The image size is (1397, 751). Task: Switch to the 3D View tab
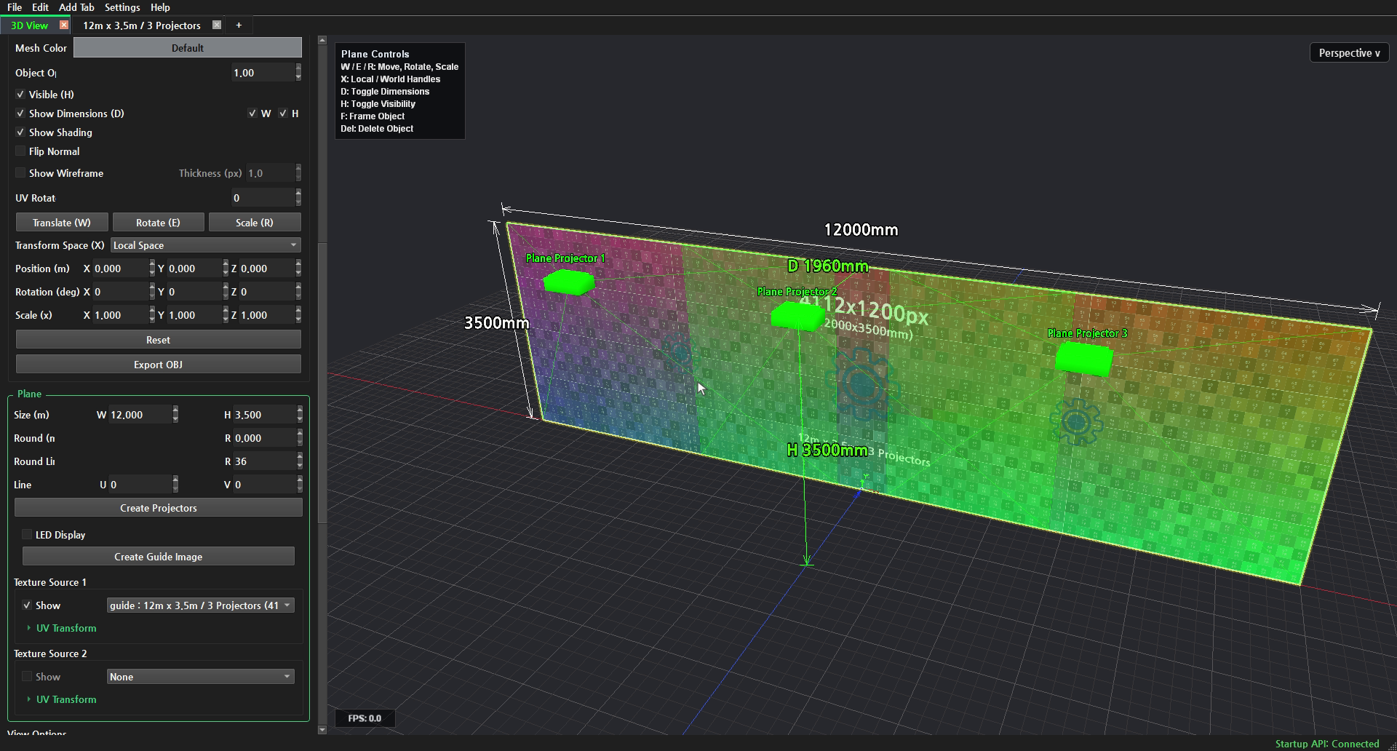click(x=30, y=25)
